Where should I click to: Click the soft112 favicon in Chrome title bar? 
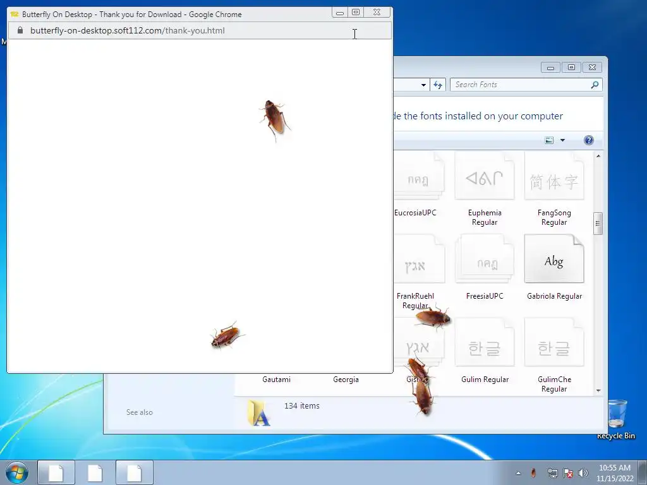click(x=15, y=14)
